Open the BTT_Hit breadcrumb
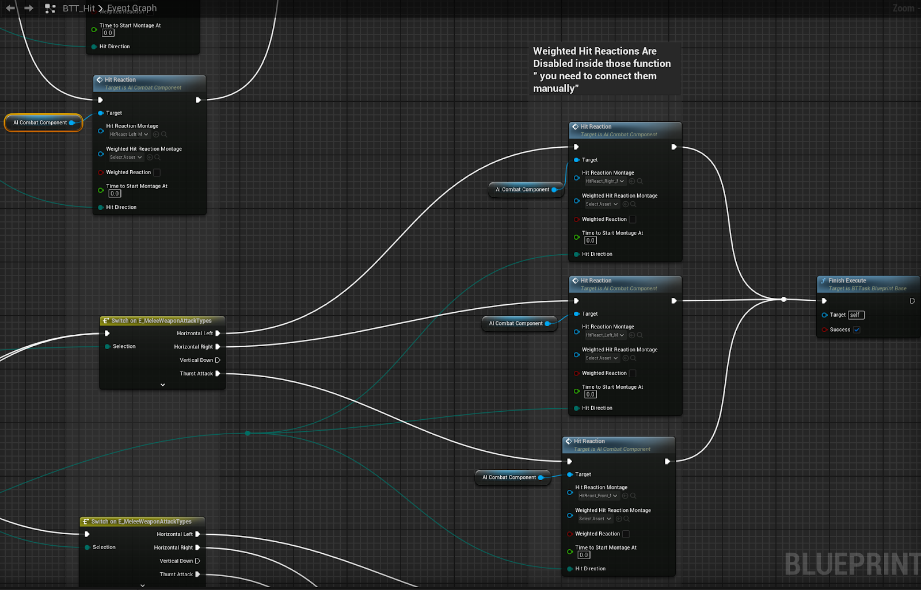The width and height of the screenshot is (921, 590). pyautogui.click(x=79, y=8)
